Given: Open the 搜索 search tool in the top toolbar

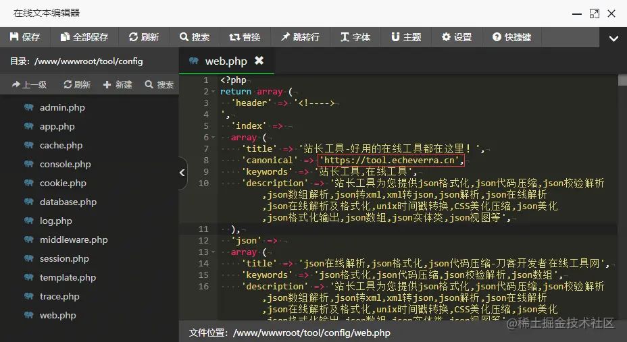Looking at the screenshot, I should [195, 37].
